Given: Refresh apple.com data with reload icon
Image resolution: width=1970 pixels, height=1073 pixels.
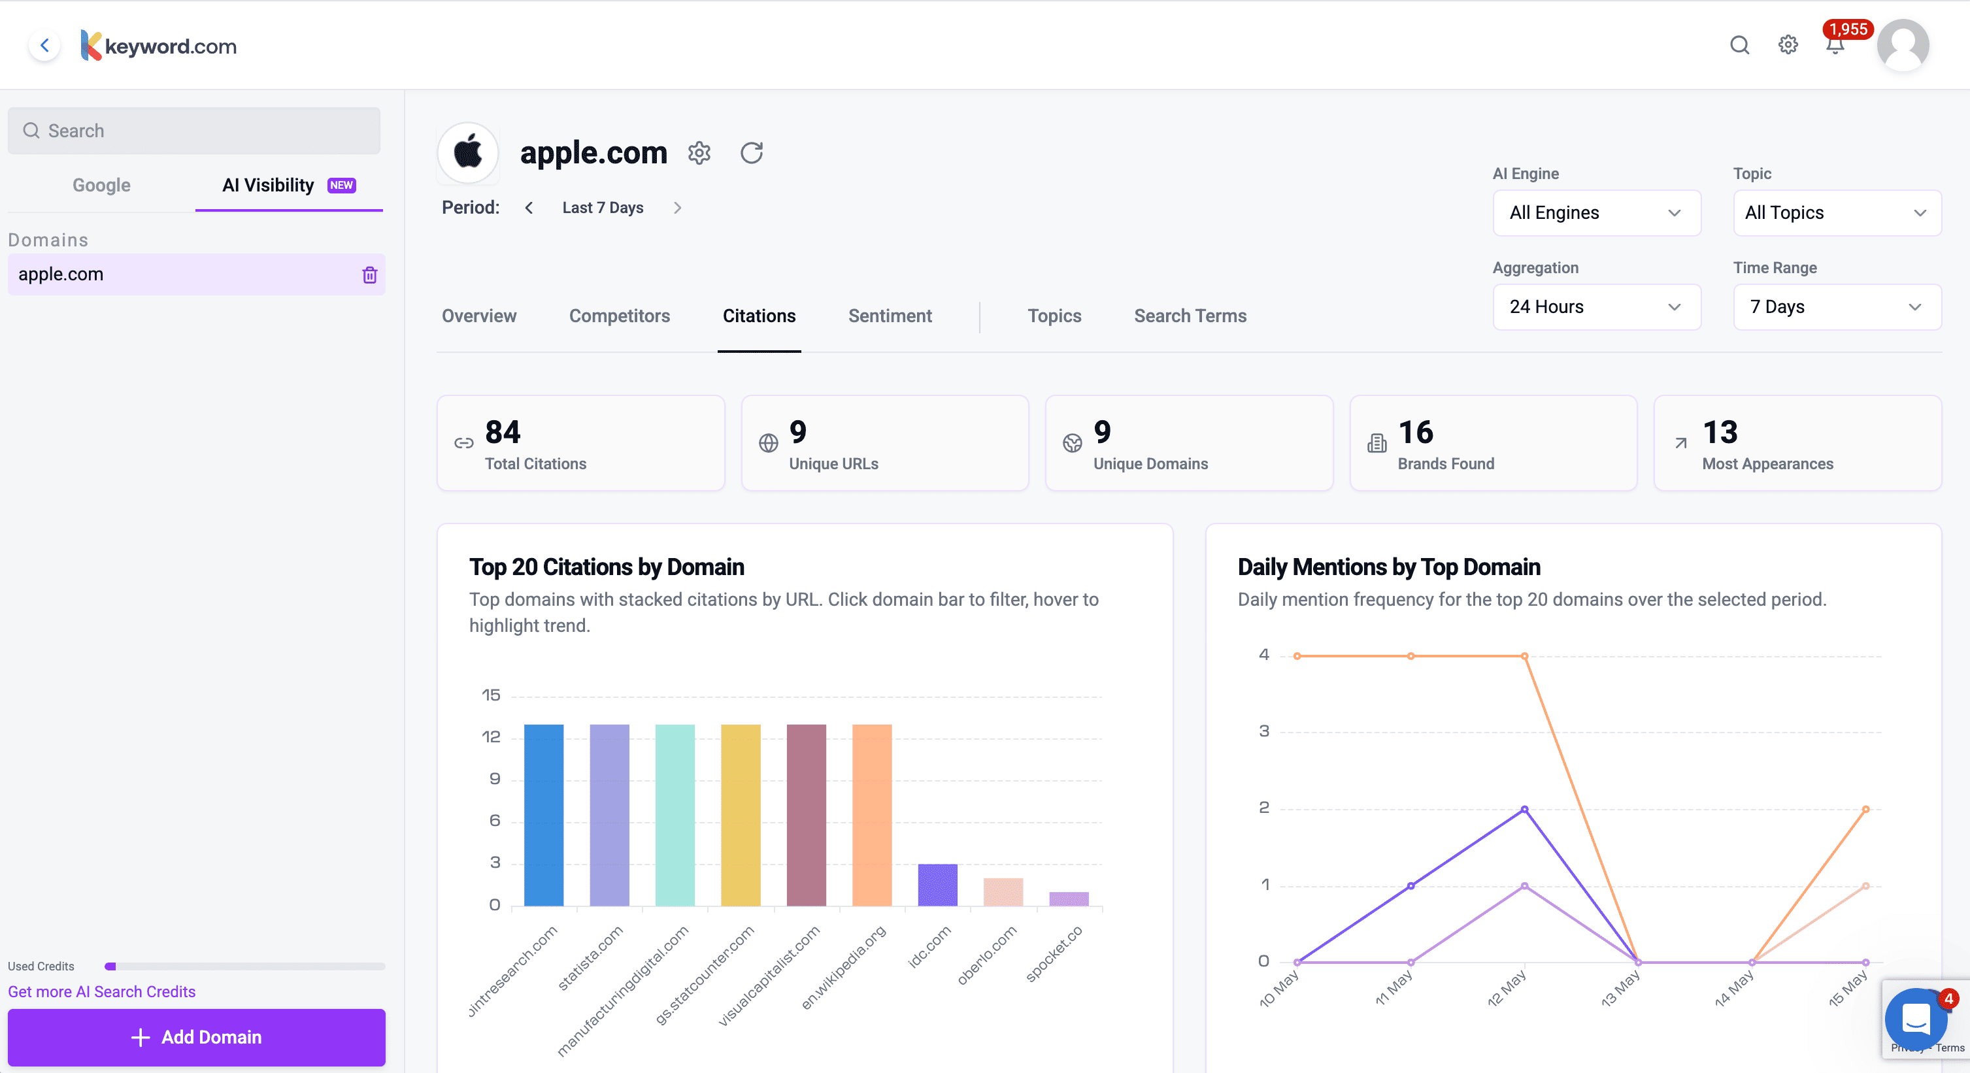Looking at the screenshot, I should [x=751, y=153].
